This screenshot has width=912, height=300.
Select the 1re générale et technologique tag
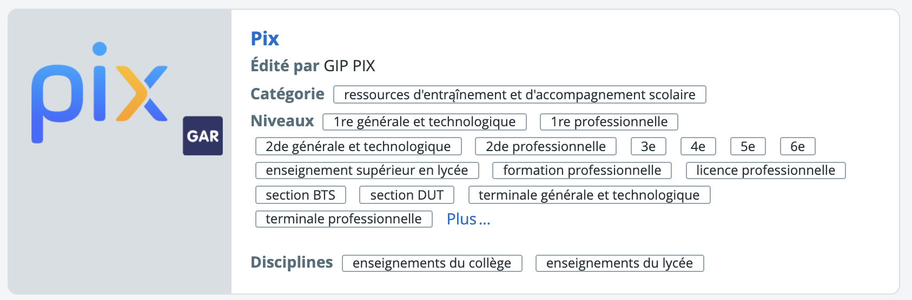(x=425, y=121)
